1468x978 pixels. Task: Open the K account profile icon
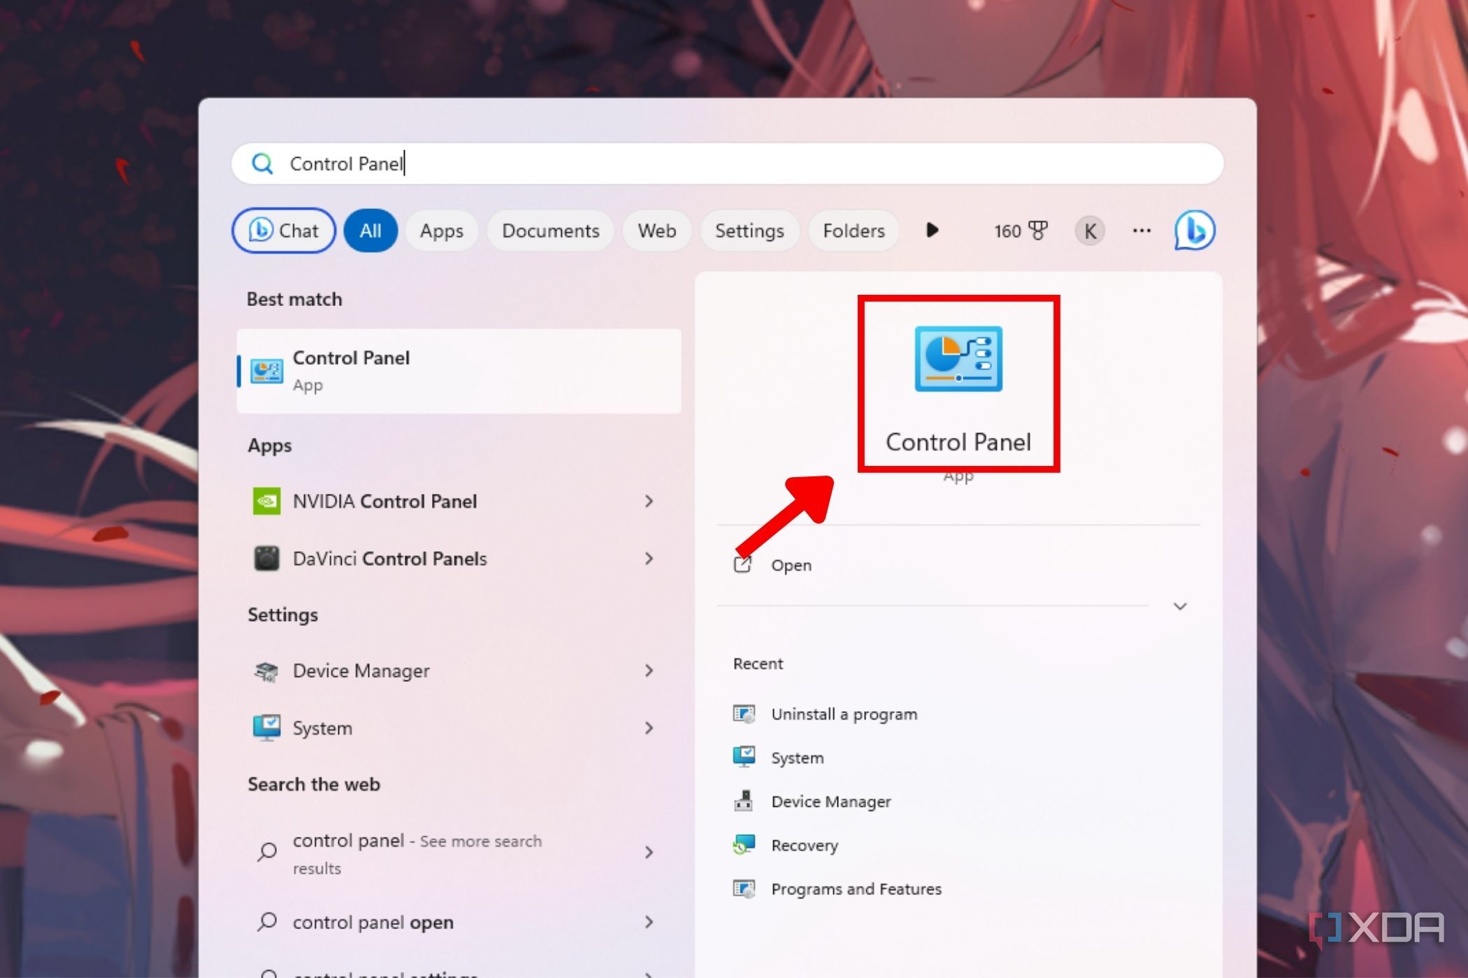1089,231
